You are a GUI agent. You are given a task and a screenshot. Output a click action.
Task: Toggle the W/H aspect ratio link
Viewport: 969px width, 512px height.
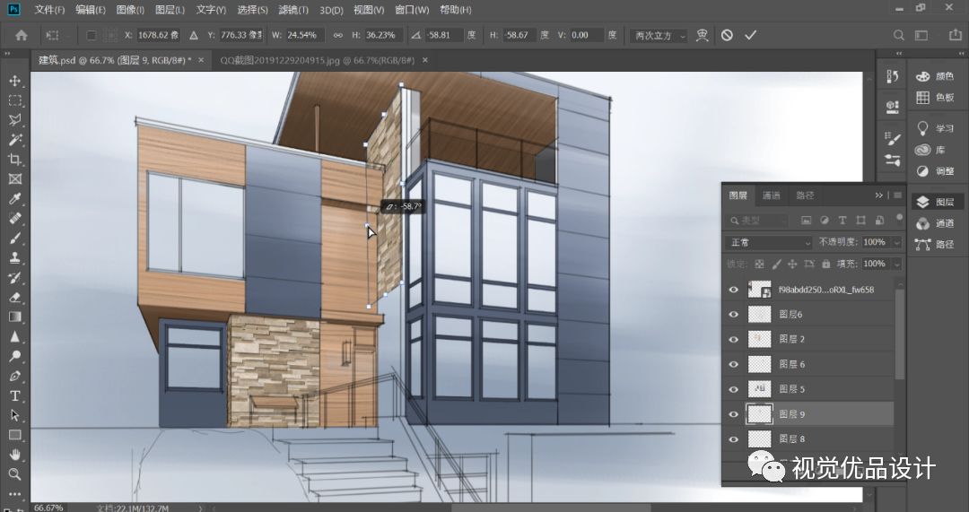click(x=338, y=35)
